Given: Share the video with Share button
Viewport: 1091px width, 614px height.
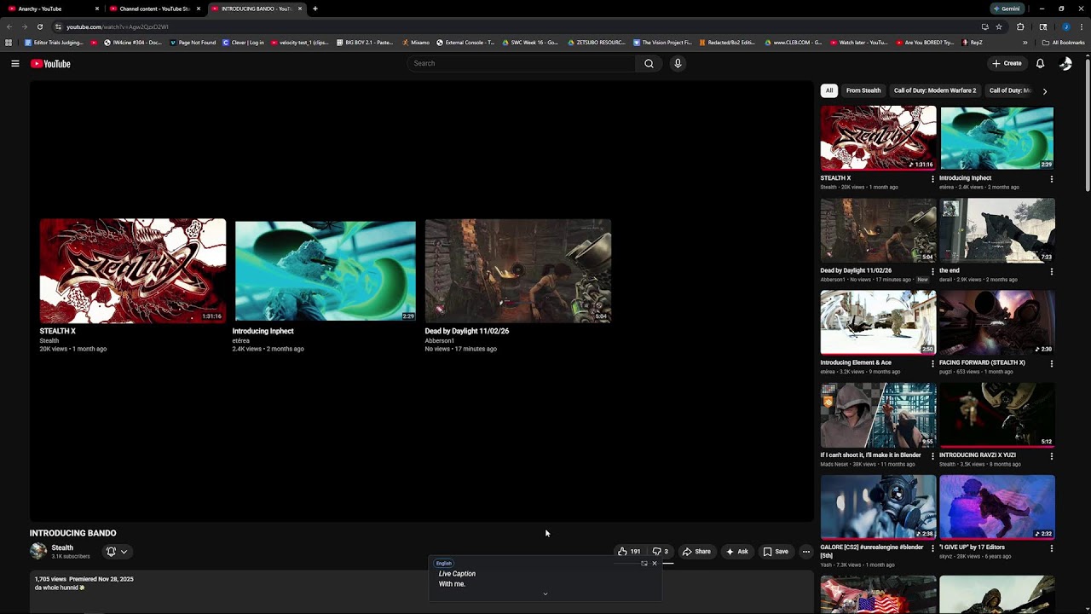Looking at the screenshot, I should pyautogui.click(x=696, y=552).
